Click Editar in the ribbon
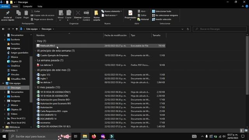The height and width of the screenshot is (140, 249). (x=142, y=16)
